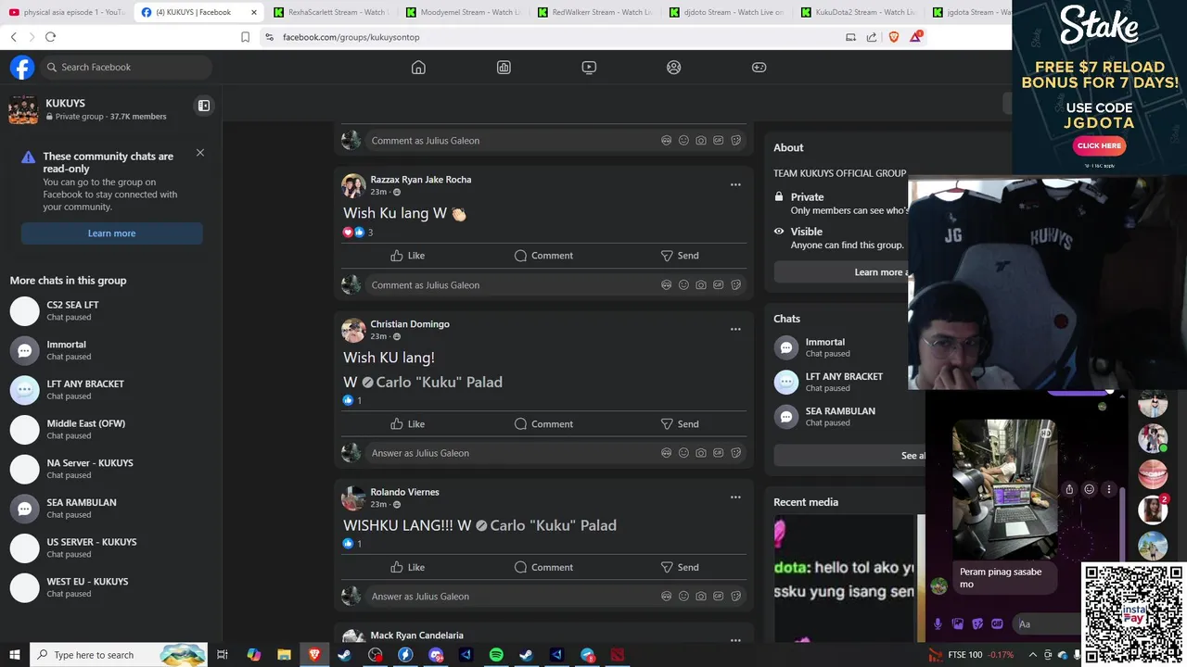This screenshot has height=667, width=1187.
Task: Share the photo message in the Messenger chat
Action: click(1069, 489)
